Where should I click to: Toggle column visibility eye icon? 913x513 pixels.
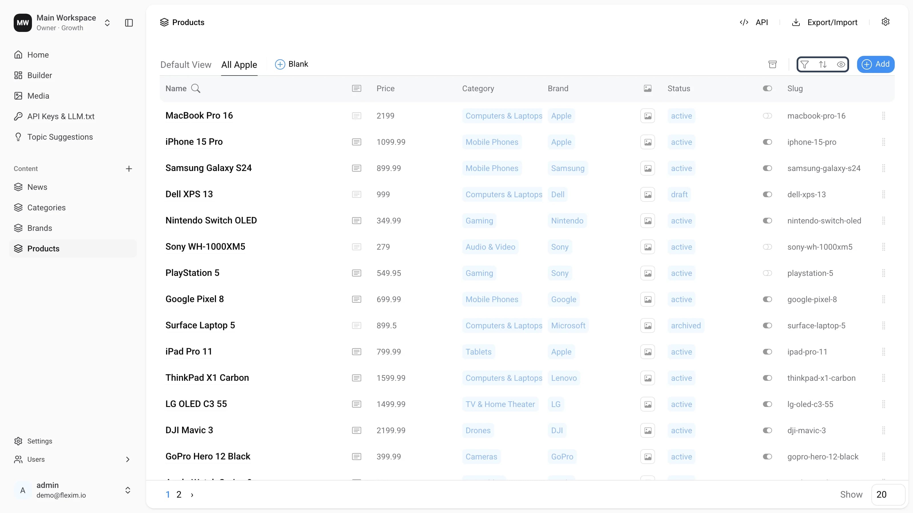click(x=841, y=64)
